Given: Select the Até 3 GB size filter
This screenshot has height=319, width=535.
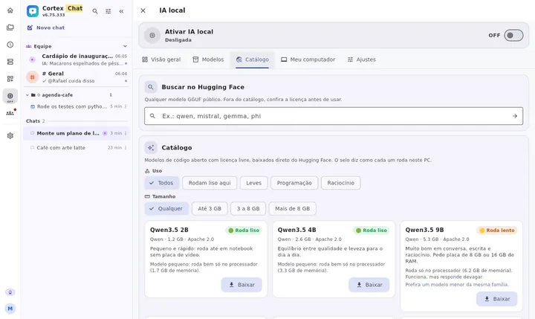Looking at the screenshot, I should [210, 208].
